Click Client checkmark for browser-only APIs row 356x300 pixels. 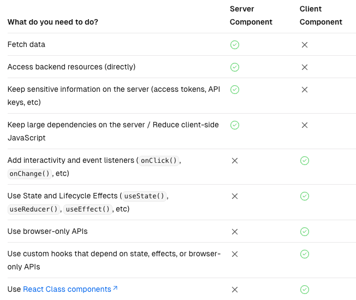305,232
